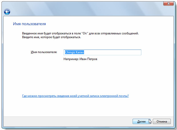Click the 'Например: Иван Петров' example text
The image size is (177, 130).
point(81,59)
